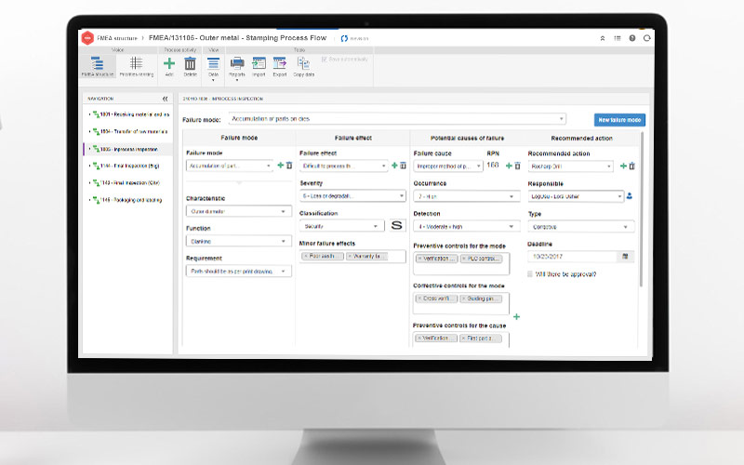Open the Deadline calendar picker
744x465 pixels.
(625, 256)
